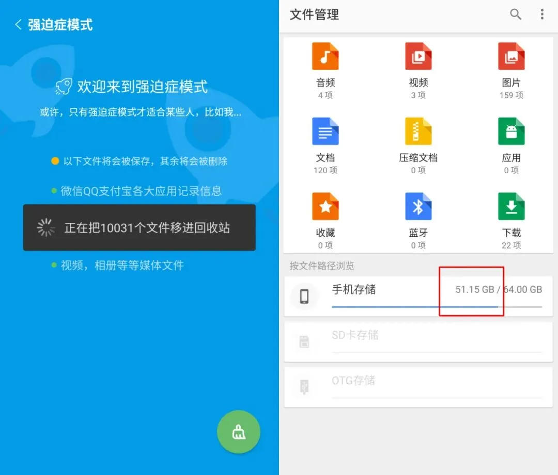Click the 22 项 count under 下载
Viewport: 558px width, 475px height.
[511, 245]
